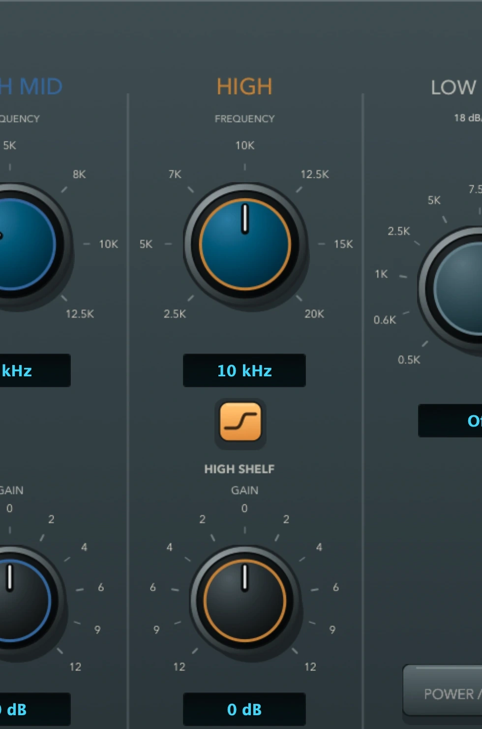
Task: Select the HIGH gain 0 dB value field
Action: click(244, 709)
